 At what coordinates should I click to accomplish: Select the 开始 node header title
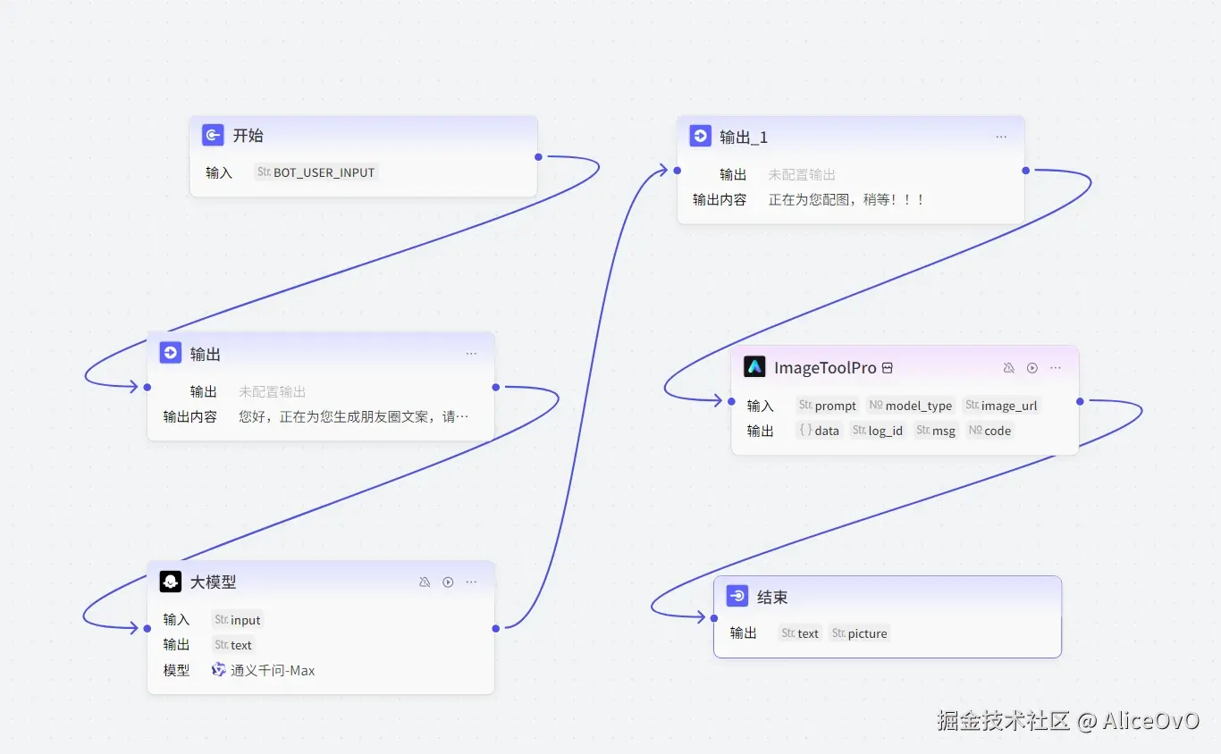tap(248, 135)
